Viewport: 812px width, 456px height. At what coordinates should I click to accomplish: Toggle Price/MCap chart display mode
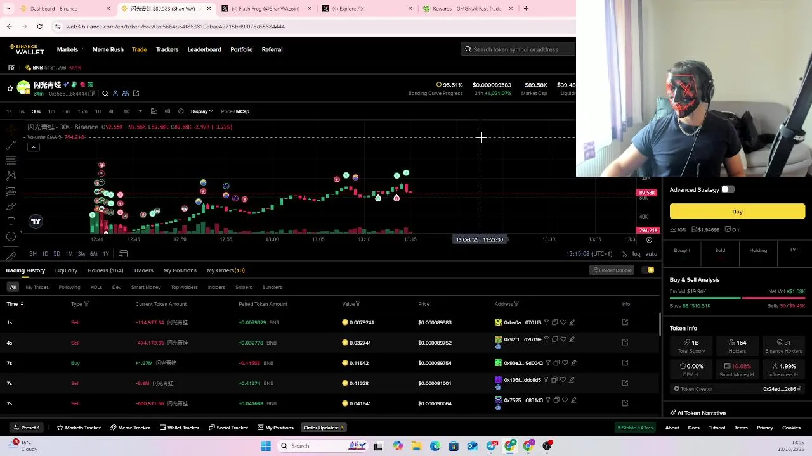[x=235, y=111]
